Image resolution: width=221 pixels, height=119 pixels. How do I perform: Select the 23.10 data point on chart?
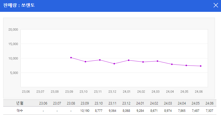click(85, 62)
